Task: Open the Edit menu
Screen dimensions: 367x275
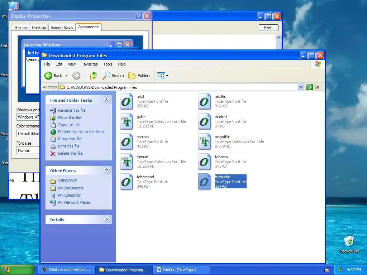Action: pyautogui.click(x=59, y=64)
